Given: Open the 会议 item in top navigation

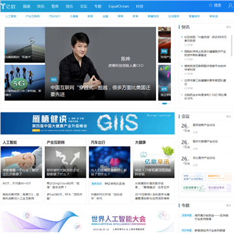Looking at the screenshot, I should point(84,6).
